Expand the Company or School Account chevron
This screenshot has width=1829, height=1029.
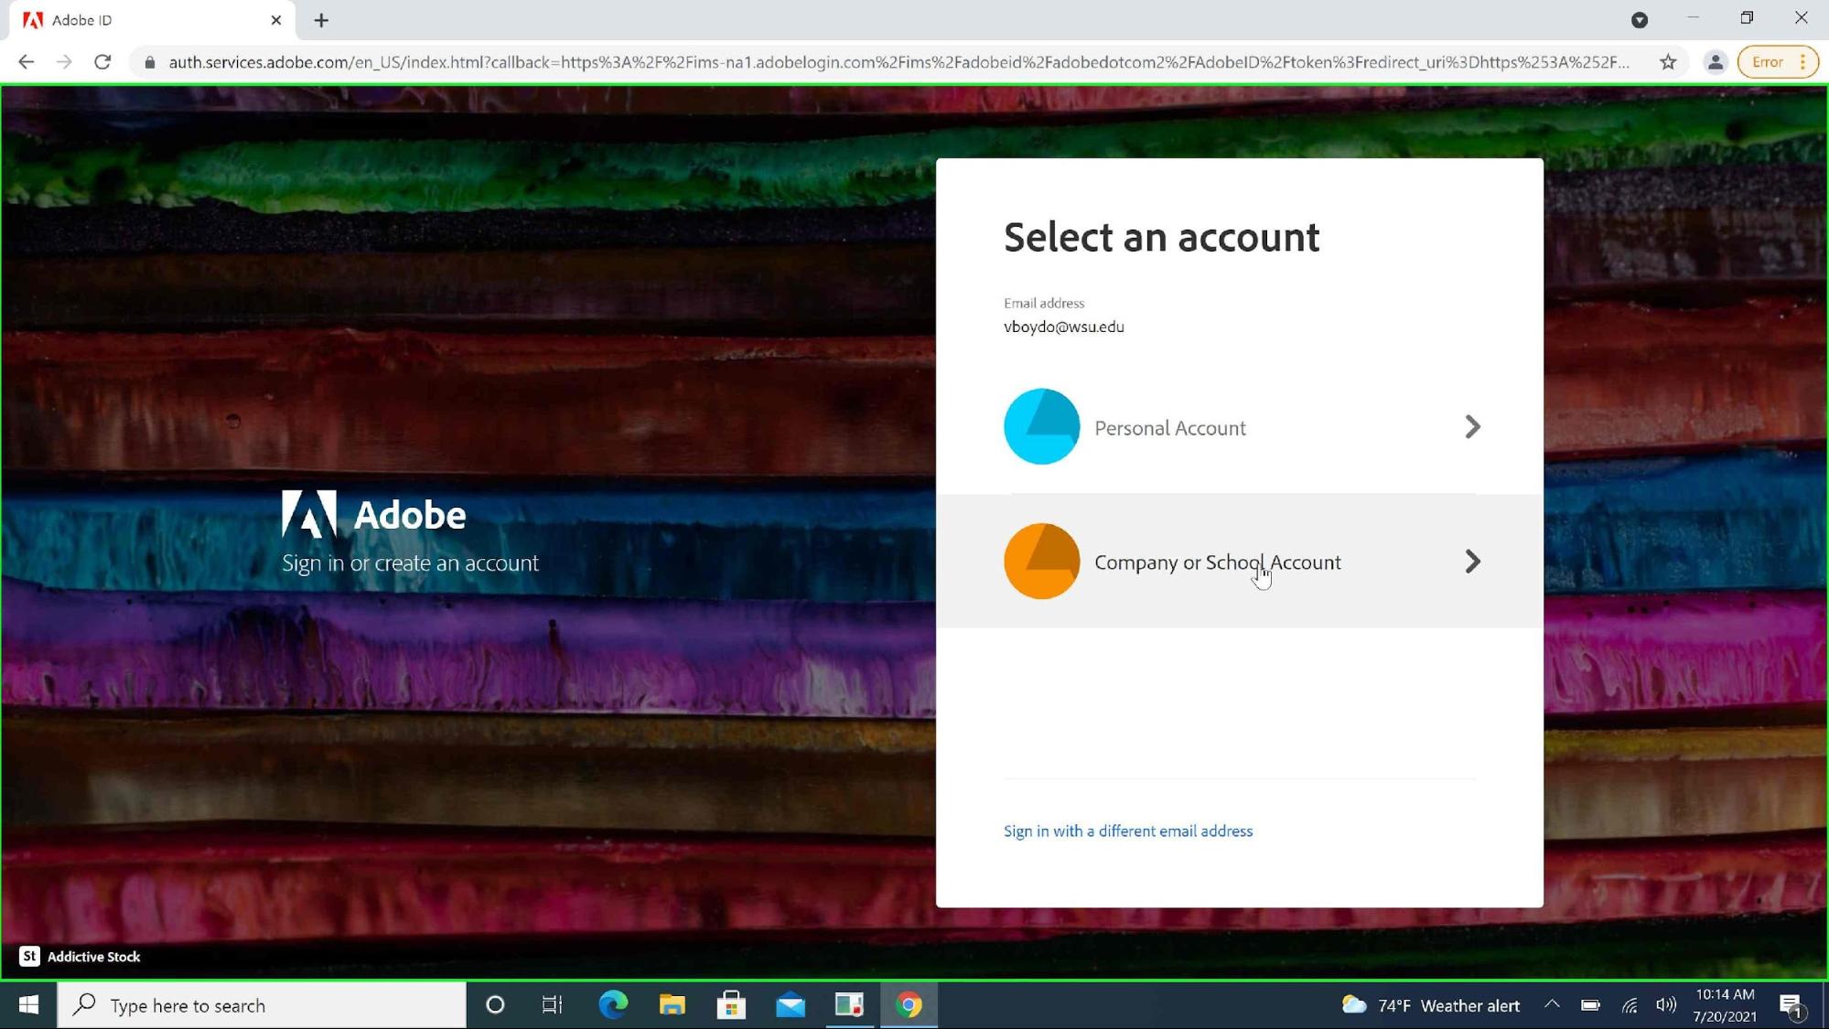1471,561
